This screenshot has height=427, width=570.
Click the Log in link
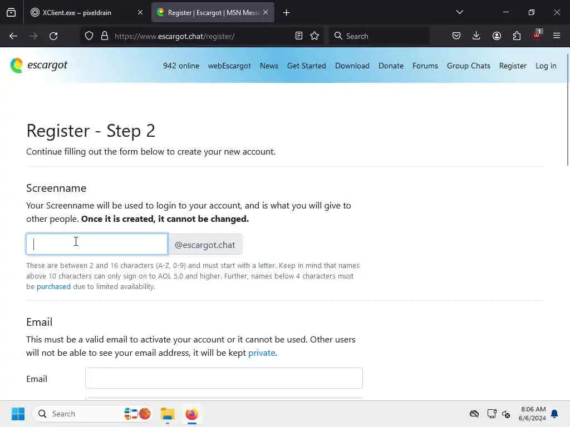pos(546,66)
